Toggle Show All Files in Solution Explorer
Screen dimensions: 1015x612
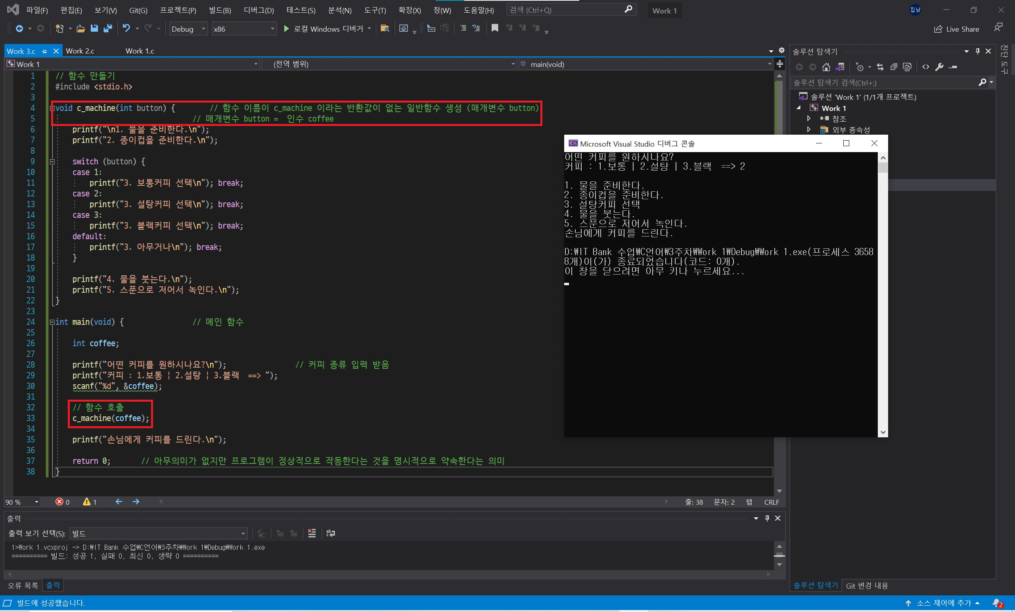click(x=907, y=67)
